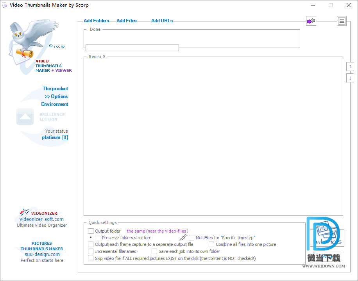Screen dimensions: 358x281
Task: Click the VIDEONIZER heading text
Action: click(x=44, y=213)
